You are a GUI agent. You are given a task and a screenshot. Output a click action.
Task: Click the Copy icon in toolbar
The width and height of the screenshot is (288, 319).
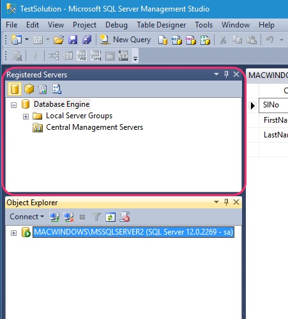[237, 40]
